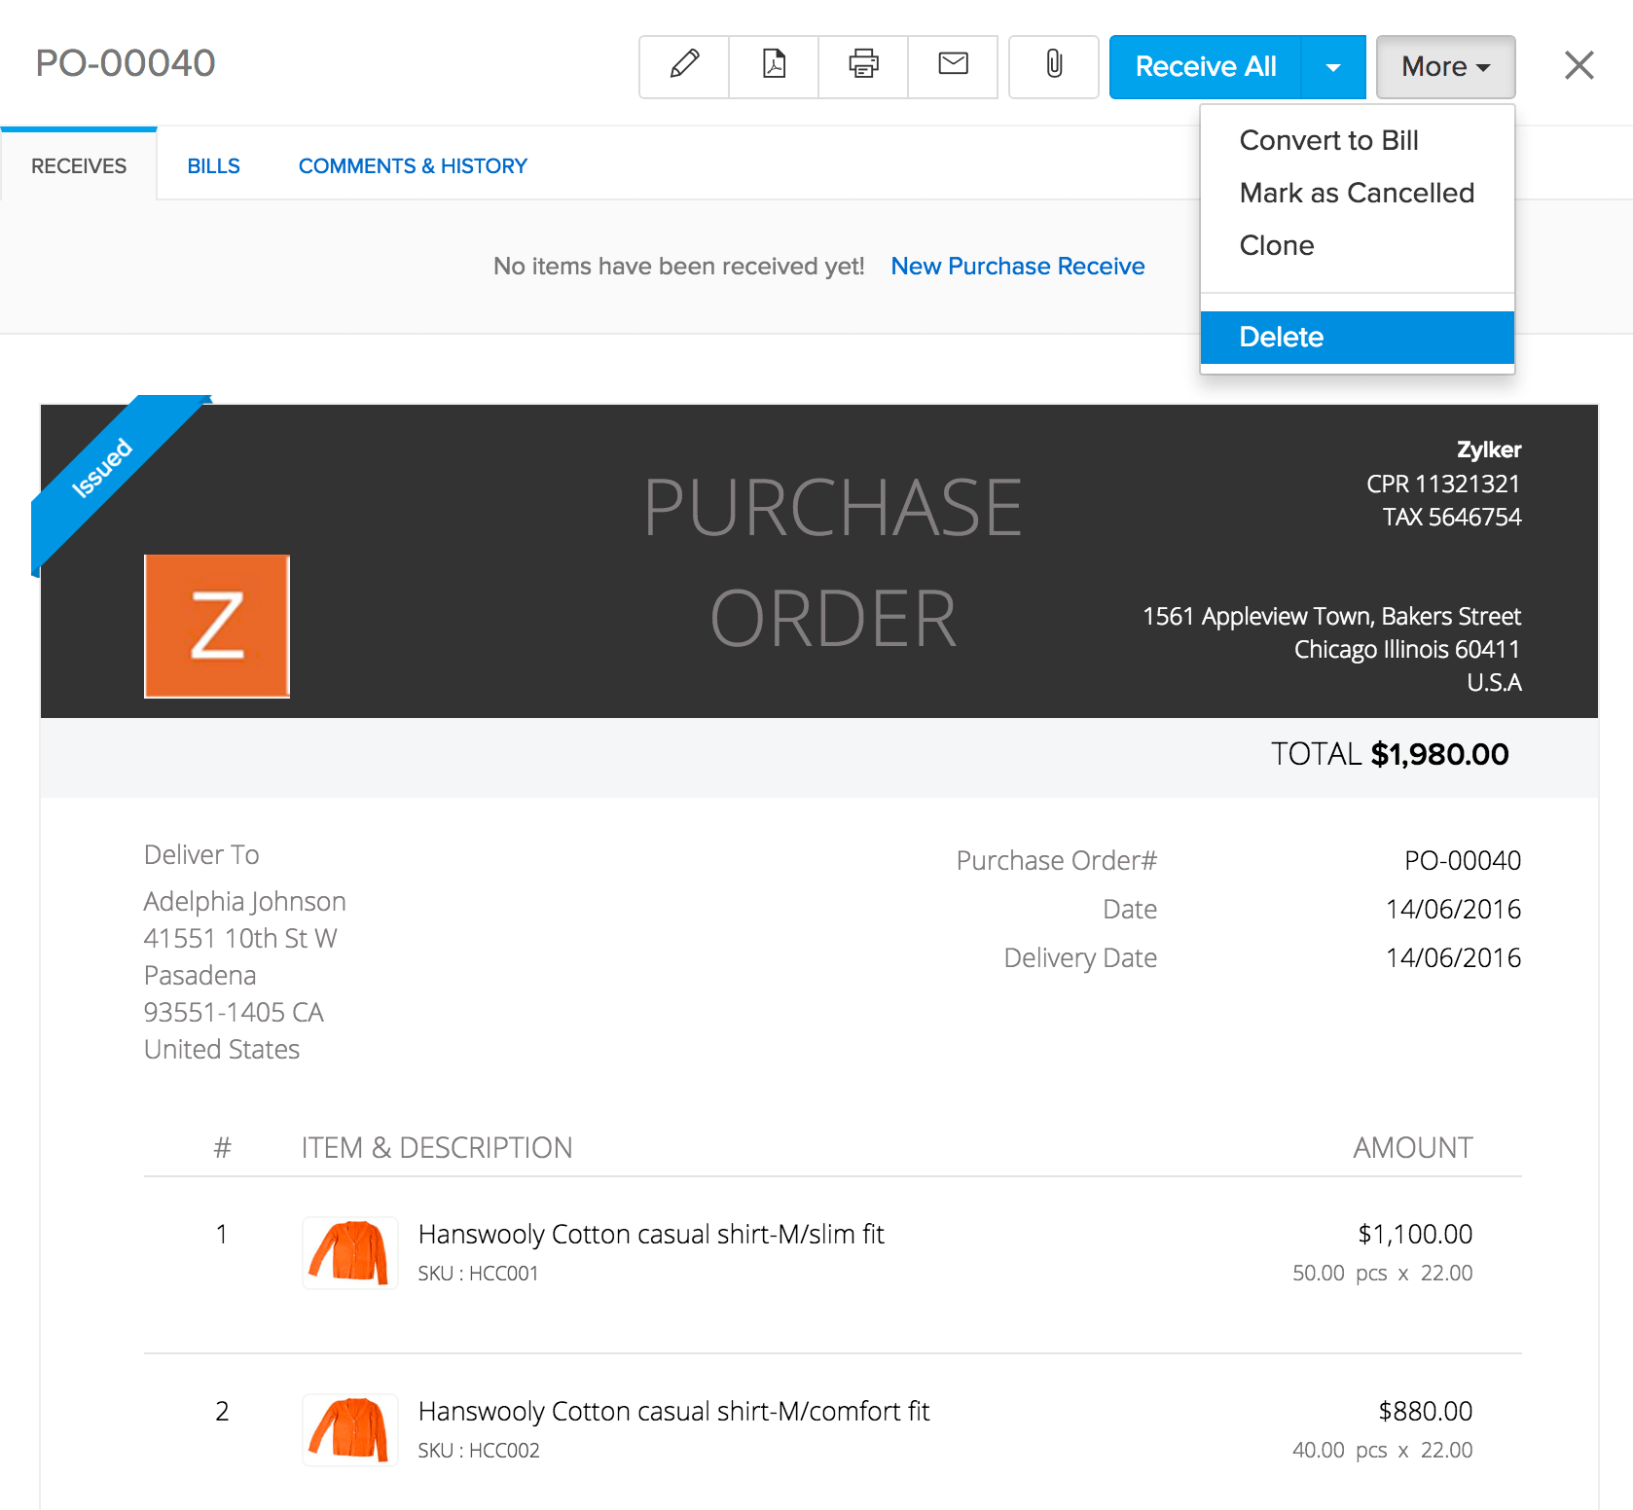Select the Receives tab

click(x=79, y=166)
